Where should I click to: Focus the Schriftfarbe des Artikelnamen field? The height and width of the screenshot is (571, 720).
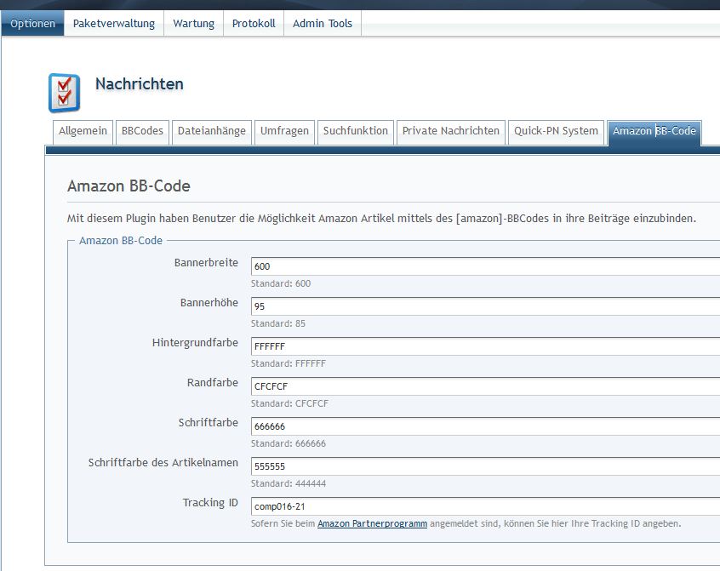[x=485, y=465]
